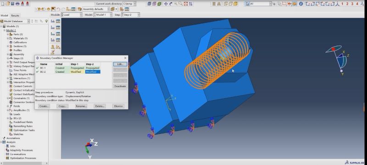Open the selection filter dropdown showing All
The image size is (367, 165).
(261, 4)
